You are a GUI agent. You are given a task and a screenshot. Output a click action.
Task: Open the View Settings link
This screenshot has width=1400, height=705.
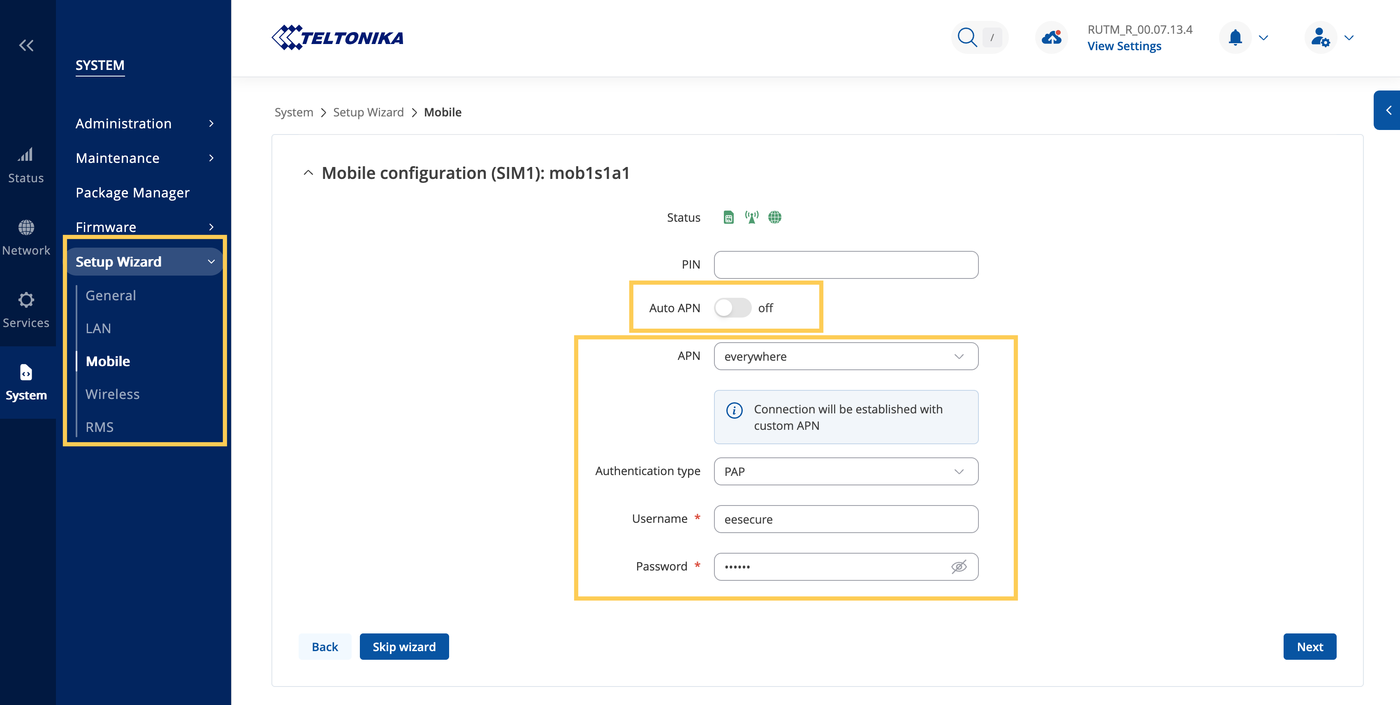click(1124, 46)
